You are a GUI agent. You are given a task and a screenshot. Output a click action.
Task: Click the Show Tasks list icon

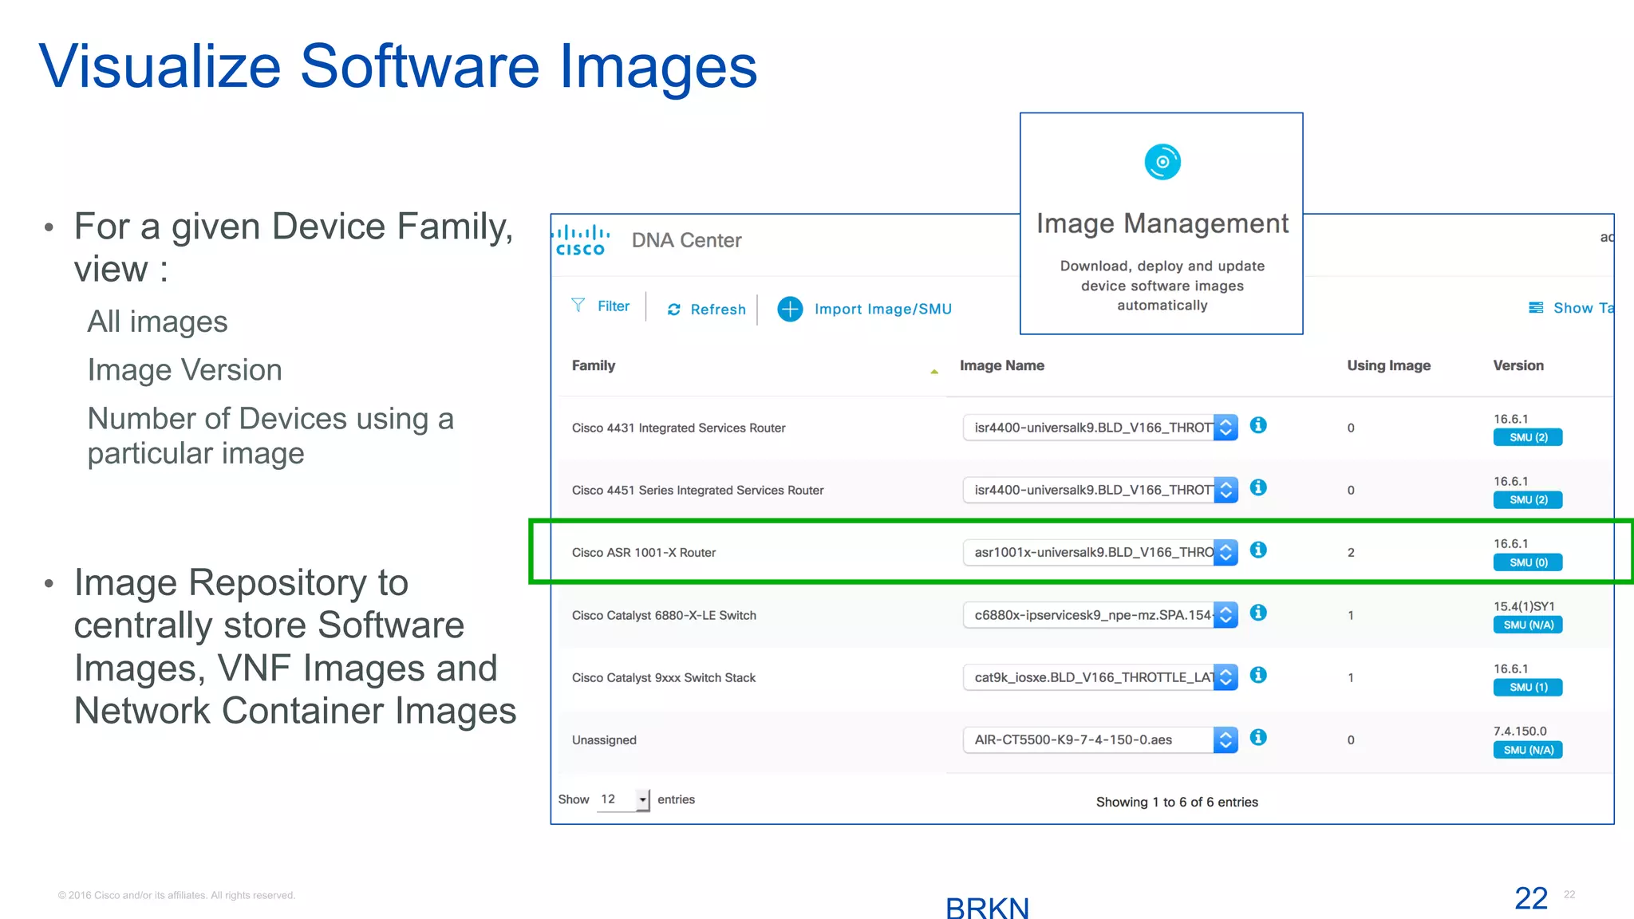[1536, 308]
